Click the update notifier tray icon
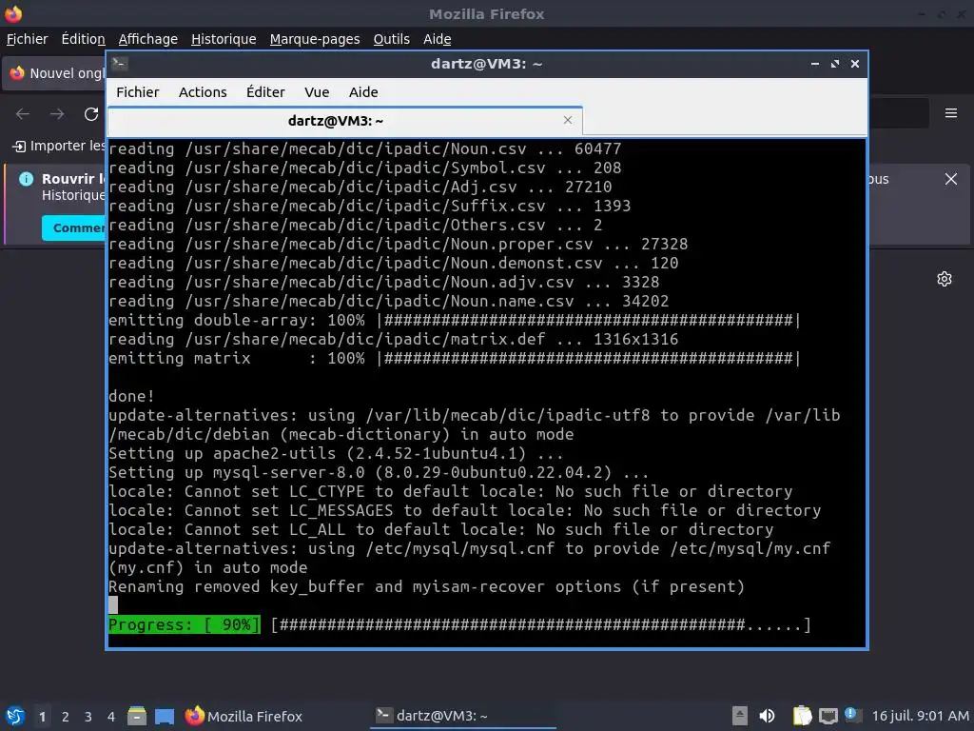The image size is (974, 731). (x=852, y=716)
